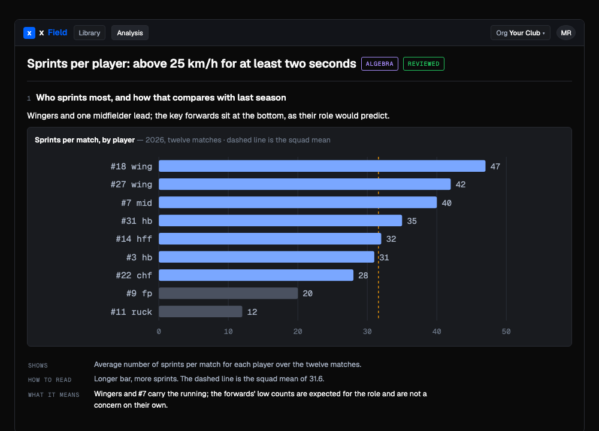The width and height of the screenshot is (599, 431).
Task: Click the '#18 wing' axis label
Action: click(x=131, y=166)
